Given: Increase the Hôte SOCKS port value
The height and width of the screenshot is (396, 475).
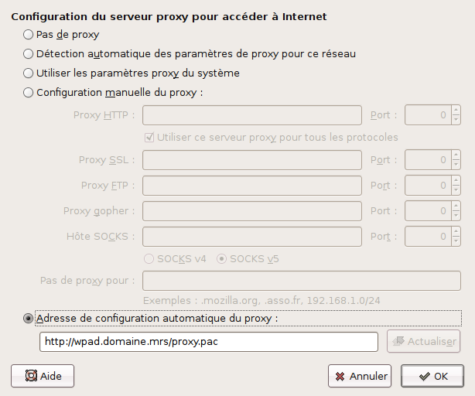Looking at the screenshot, I should pos(456,231).
